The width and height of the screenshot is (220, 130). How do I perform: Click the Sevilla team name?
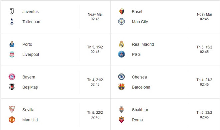(x=28, y=110)
